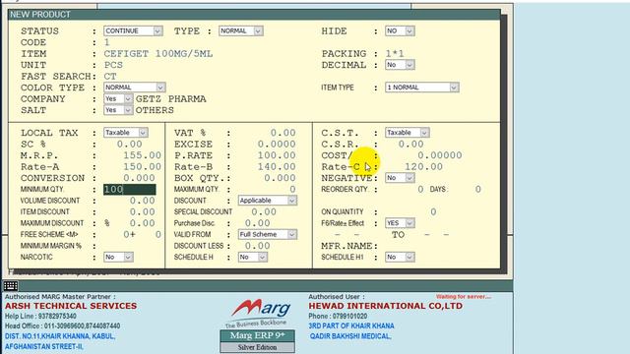
Task: Click the BOX QTY. value 0.000
Action: coord(280,178)
